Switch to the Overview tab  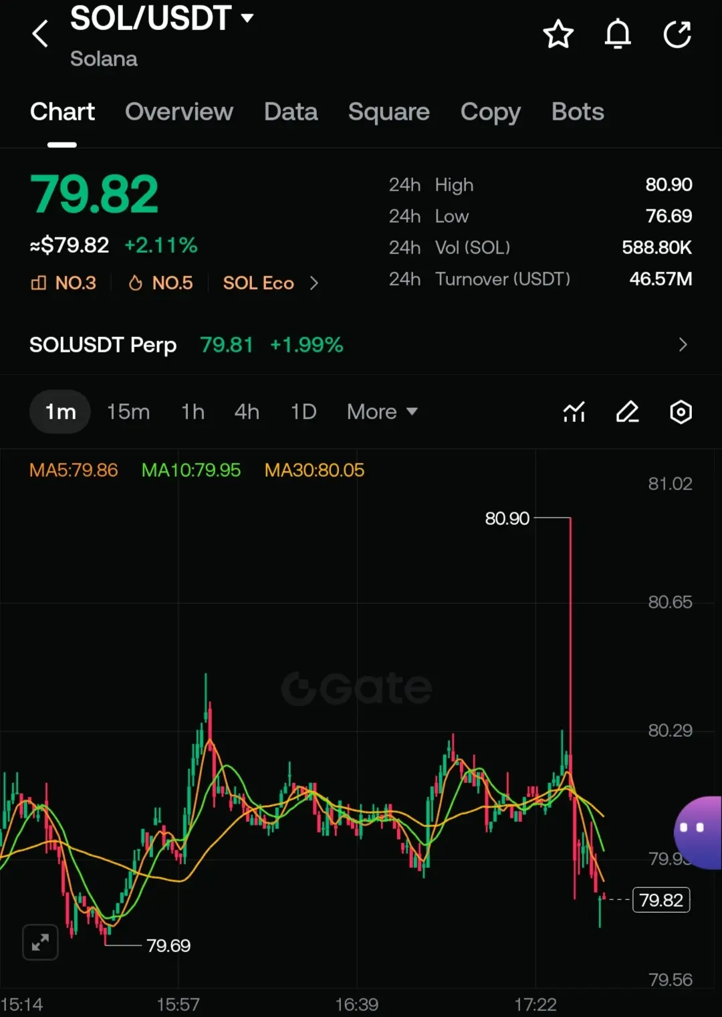pos(179,112)
